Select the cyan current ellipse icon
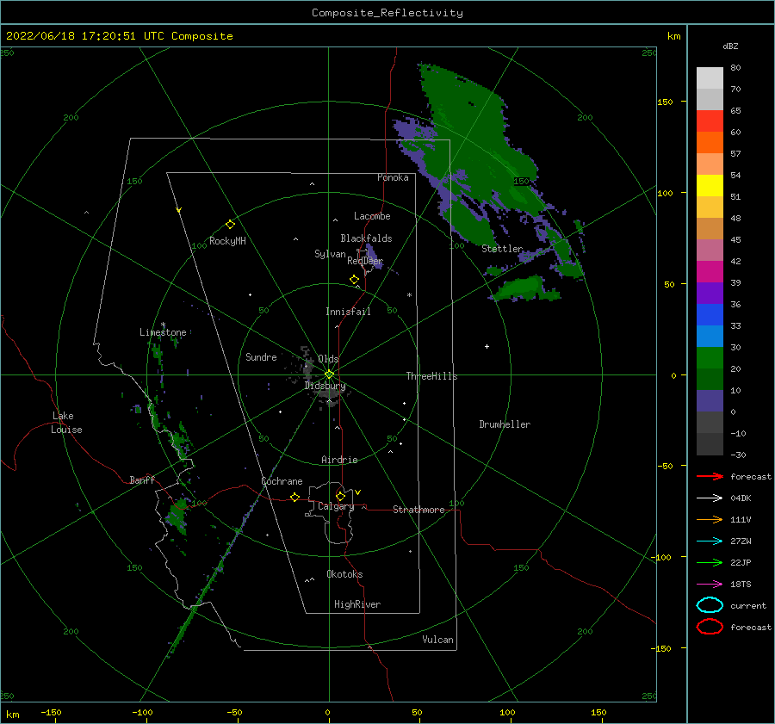The width and height of the screenshot is (775, 724). tap(710, 605)
